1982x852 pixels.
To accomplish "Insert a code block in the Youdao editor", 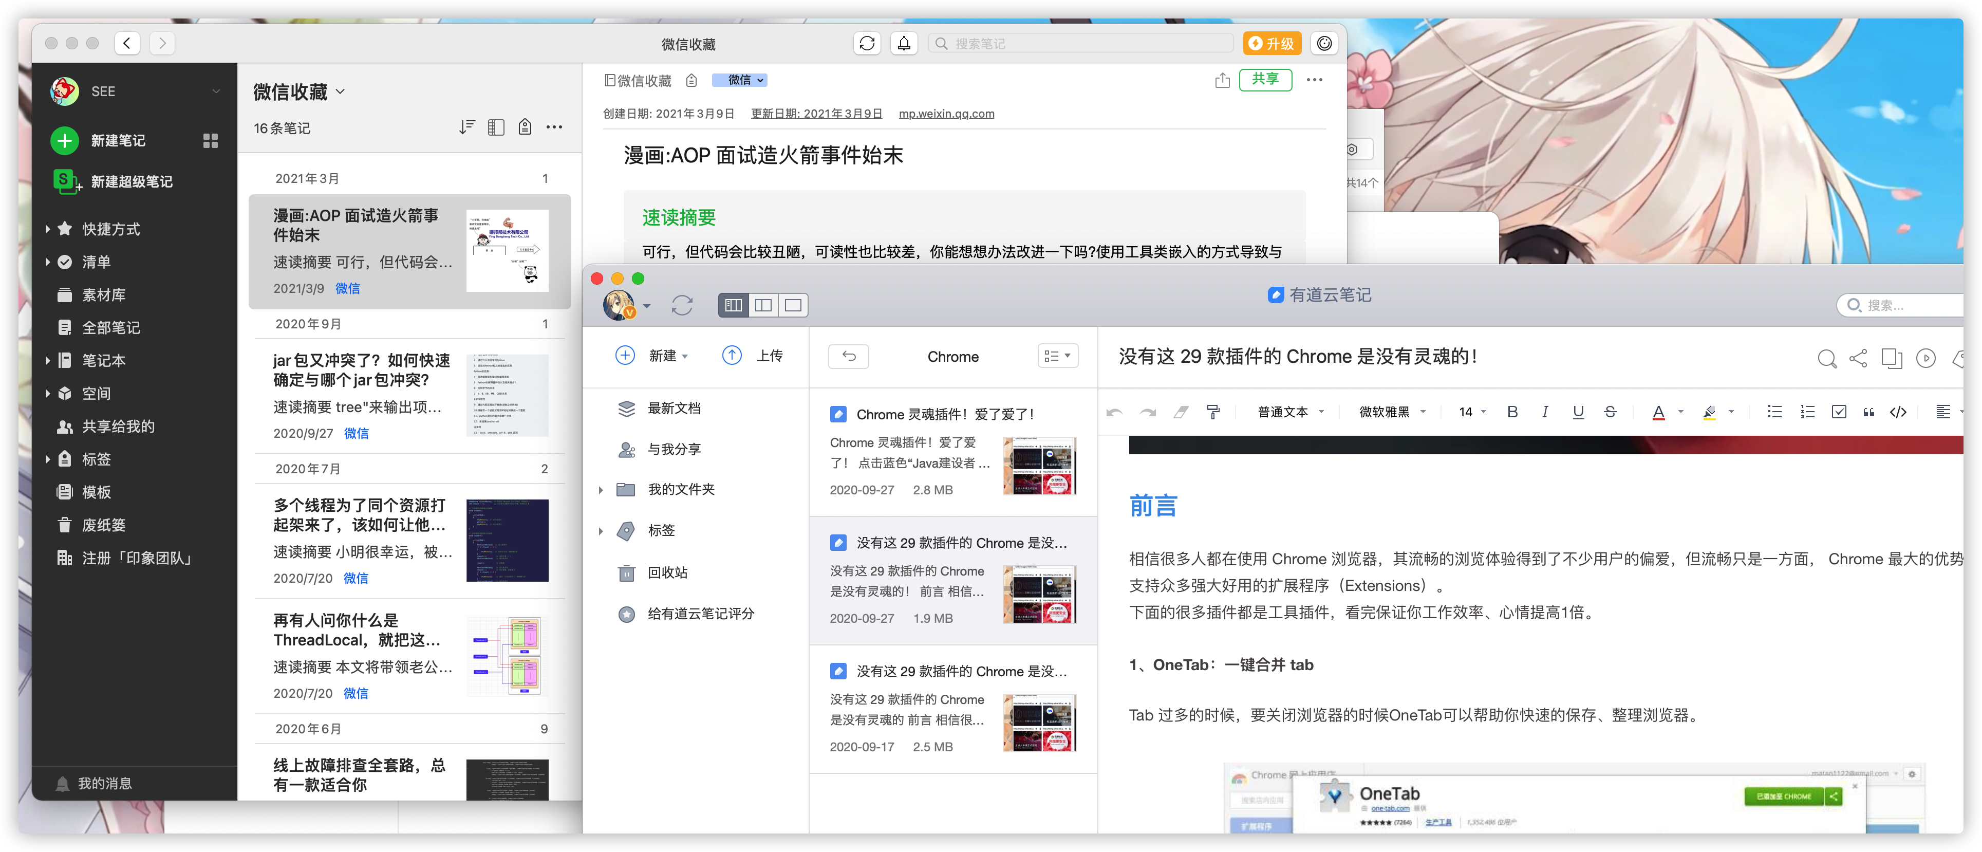I will [1898, 413].
